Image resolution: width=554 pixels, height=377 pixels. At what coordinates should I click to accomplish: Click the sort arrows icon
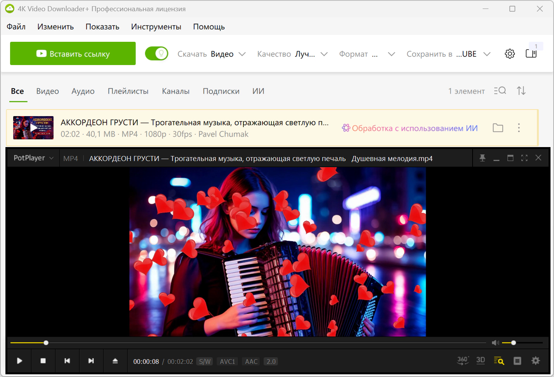click(x=521, y=91)
